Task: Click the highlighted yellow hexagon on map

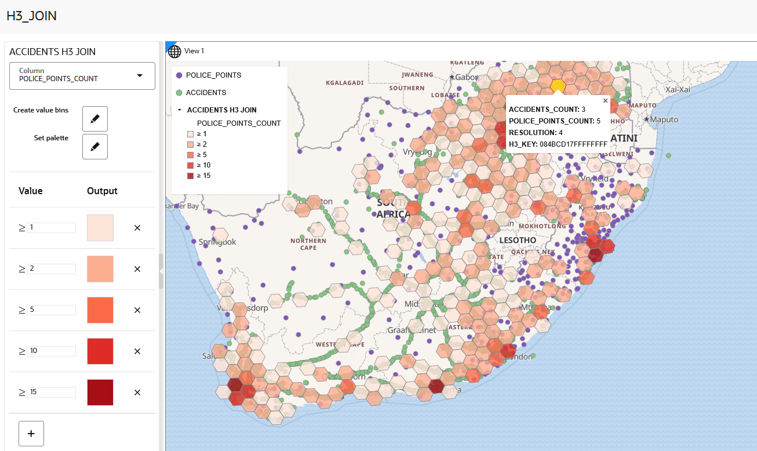Action: [558, 86]
